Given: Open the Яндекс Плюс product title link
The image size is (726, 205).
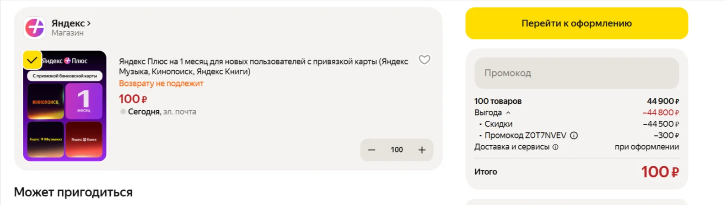Looking at the screenshot, I should coord(264,67).
